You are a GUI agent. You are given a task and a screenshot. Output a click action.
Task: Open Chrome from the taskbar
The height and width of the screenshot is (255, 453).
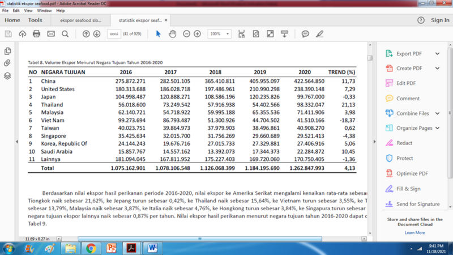pos(91,248)
